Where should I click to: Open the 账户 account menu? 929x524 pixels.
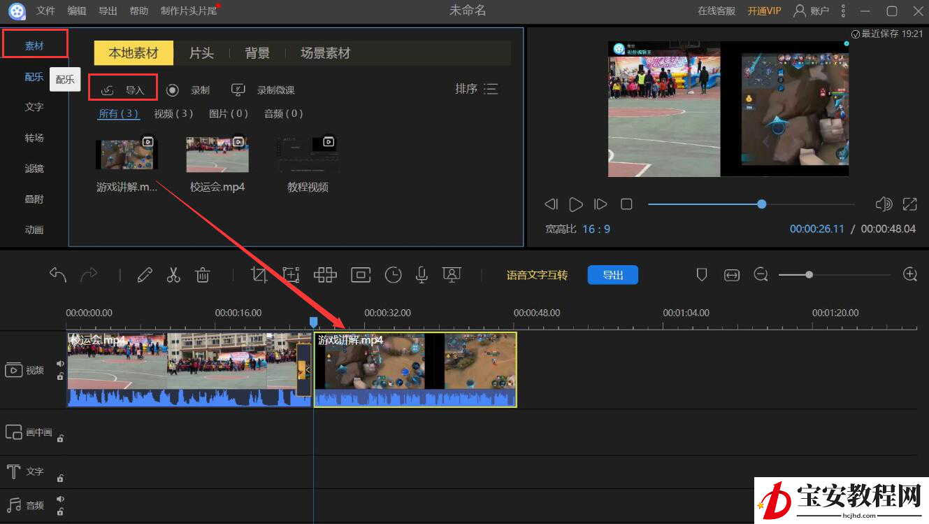pos(811,10)
